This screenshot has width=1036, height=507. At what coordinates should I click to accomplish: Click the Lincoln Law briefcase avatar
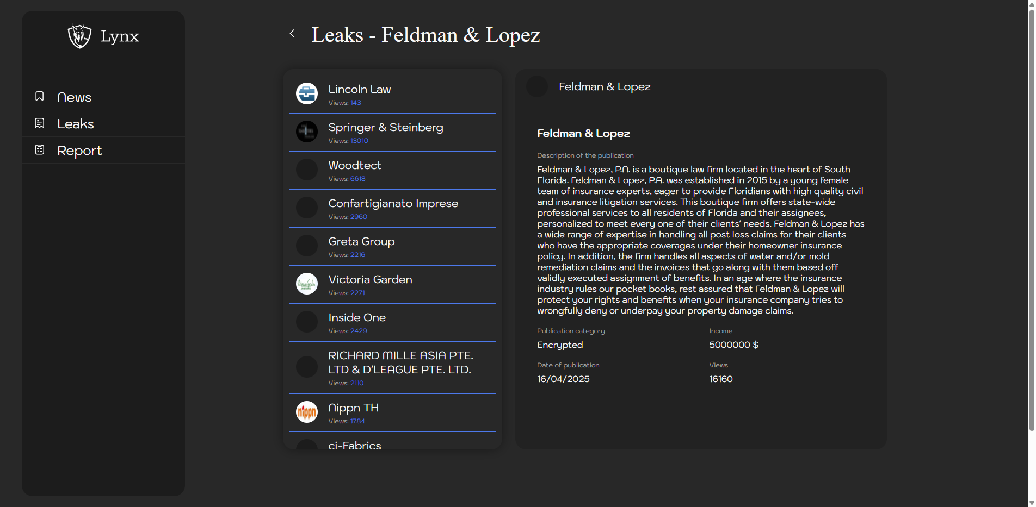tap(307, 93)
